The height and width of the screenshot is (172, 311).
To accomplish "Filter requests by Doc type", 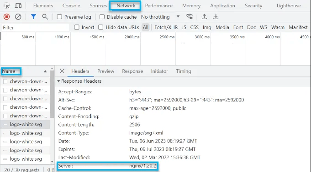I will pyautogui.click(x=251, y=27).
